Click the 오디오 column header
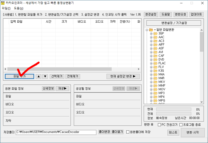Viewport: 208px width, 143px height. click(99, 22)
